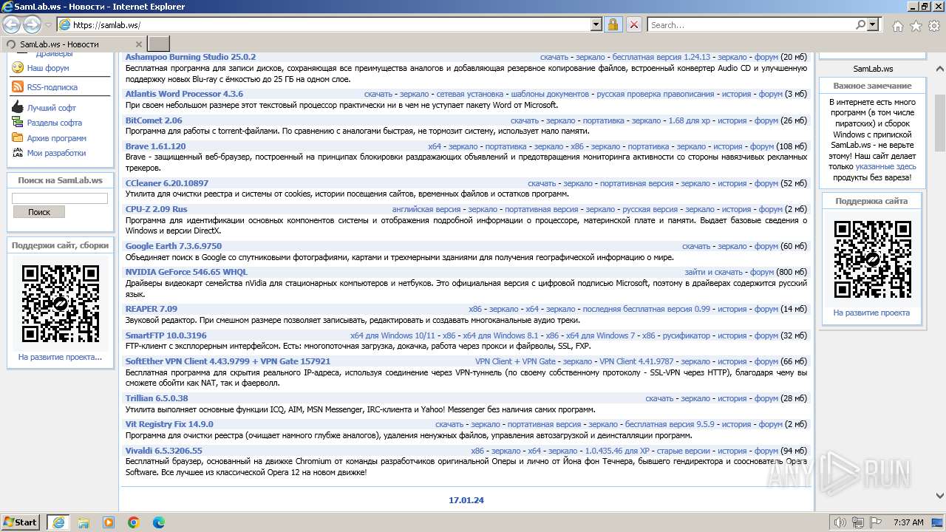This screenshot has height=532, width=946.
Task: Open REAPER 7.09 title link
Action: [x=152, y=309]
